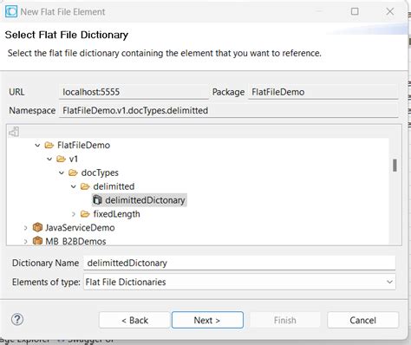The image size is (411, 345).
Task: Select the JavaServiceDemo tree item label
Action: (x=80, y=227)
